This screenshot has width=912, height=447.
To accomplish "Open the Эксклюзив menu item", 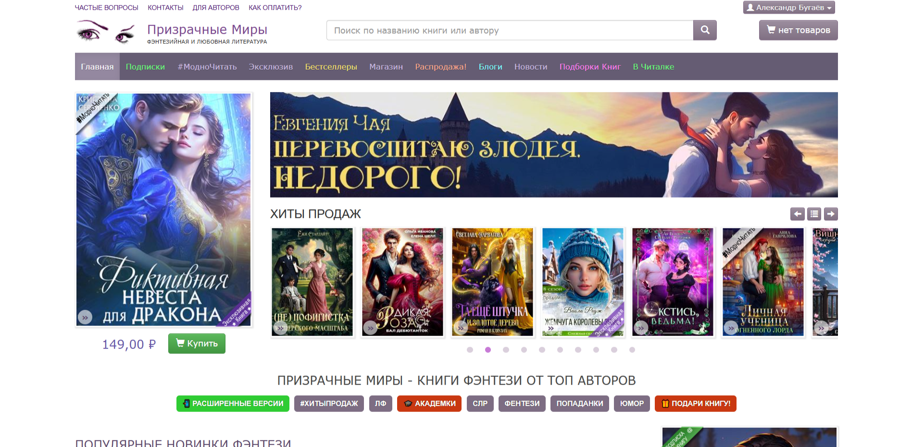I will 271,66.
